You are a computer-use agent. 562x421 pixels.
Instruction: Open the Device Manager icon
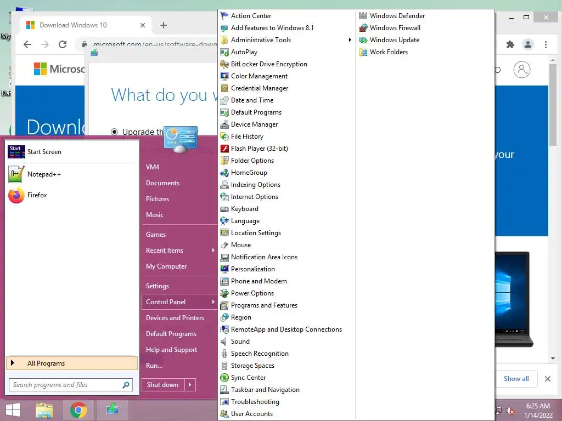[224, 124]
